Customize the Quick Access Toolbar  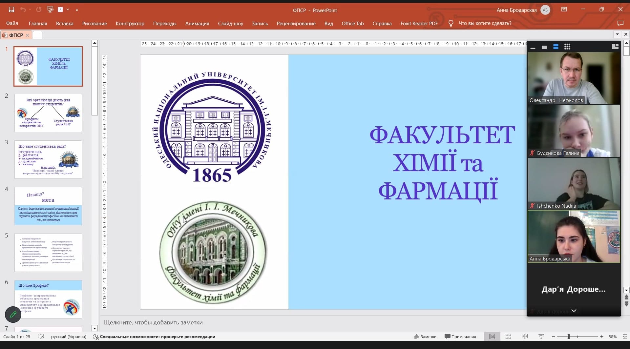point(77,10)
